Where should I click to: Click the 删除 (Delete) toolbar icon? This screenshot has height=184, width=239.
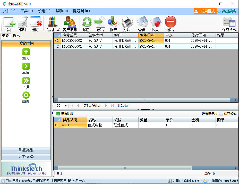(x=36, y=23)
